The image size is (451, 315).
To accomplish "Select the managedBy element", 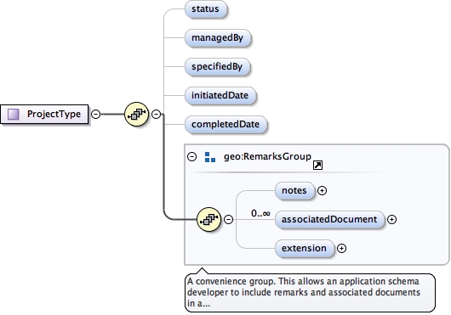I will pos(218,38).
